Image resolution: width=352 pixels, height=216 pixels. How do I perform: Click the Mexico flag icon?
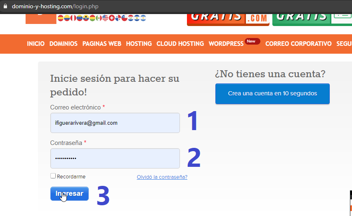(99, 18)
